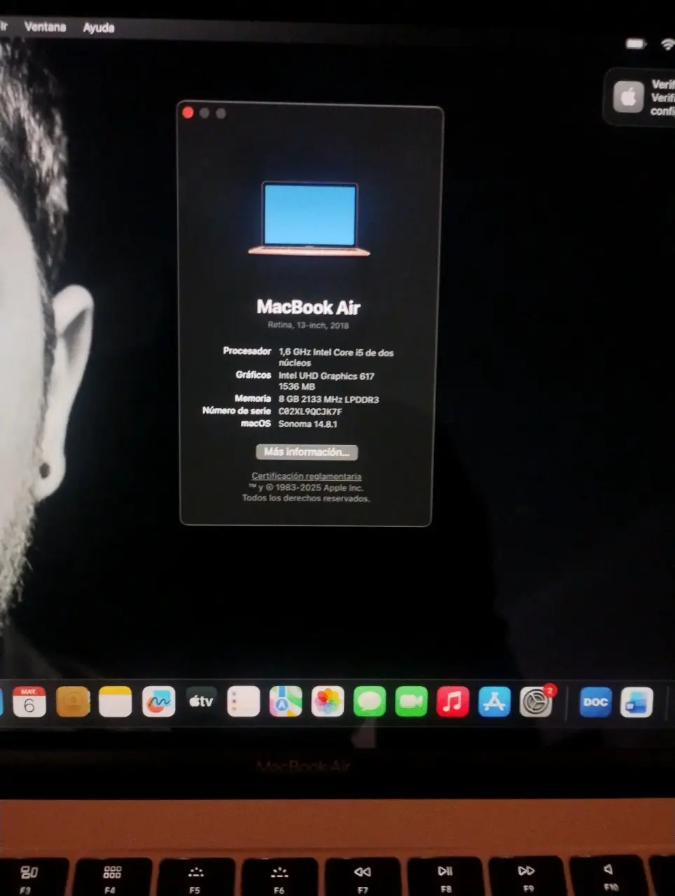Click the 'Retina, 13-inch, 2018' subtitle
Viewport: 675px width, 896px height.
point(308,325)
